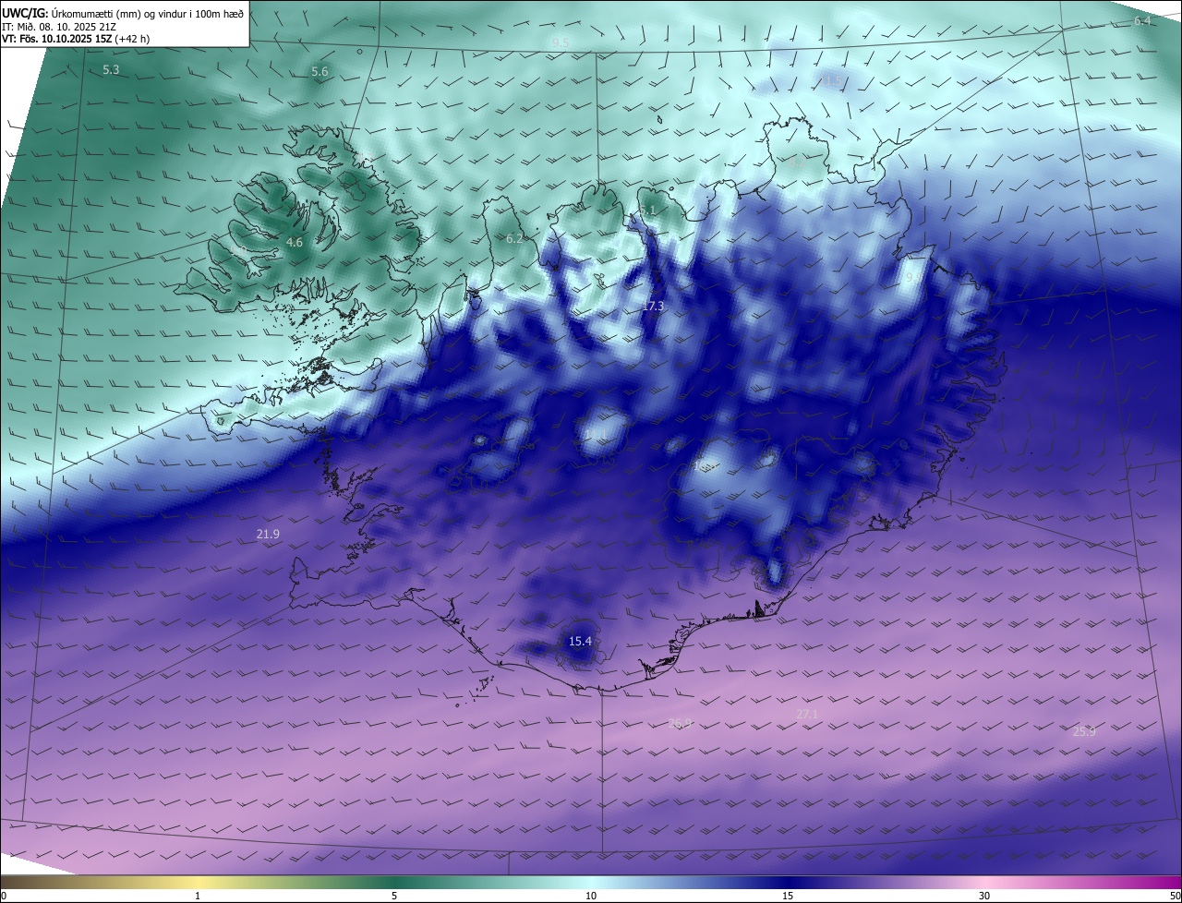
Task: Click the '27.1' value label on the map
Action: [807, 715]
